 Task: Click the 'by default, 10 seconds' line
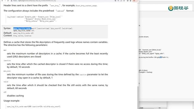(18, 67)
